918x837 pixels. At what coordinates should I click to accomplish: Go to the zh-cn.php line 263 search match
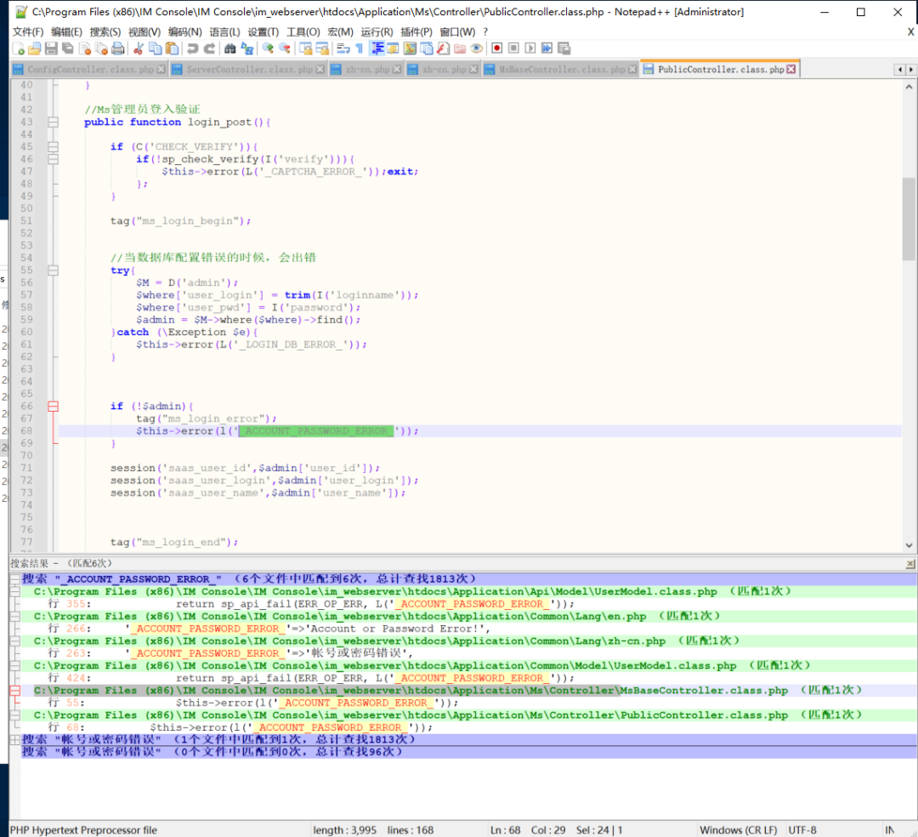click(468, 653)
